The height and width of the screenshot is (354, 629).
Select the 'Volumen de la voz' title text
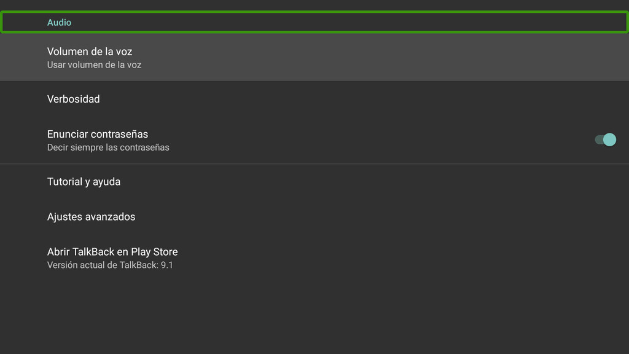coord(90,51)
